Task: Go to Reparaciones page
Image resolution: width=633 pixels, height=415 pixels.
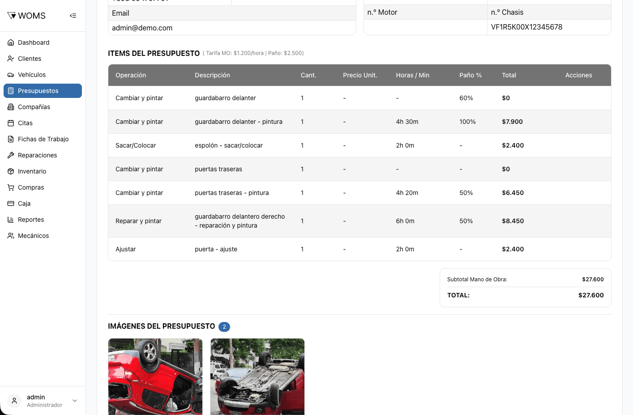Action: tap(43, 155)
